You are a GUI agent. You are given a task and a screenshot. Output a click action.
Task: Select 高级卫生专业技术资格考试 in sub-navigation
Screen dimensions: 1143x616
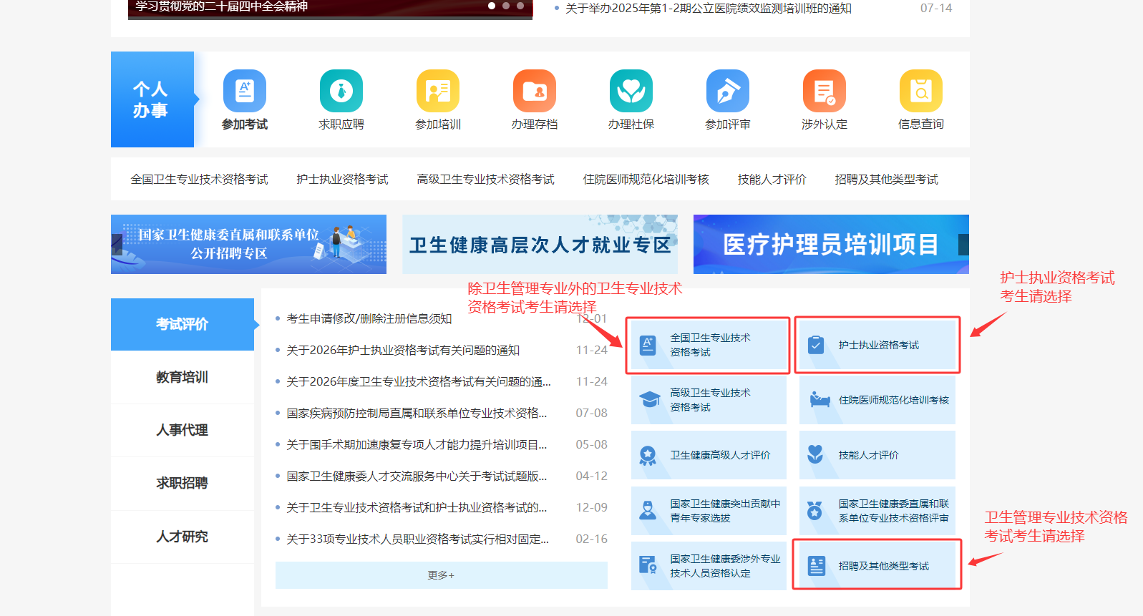click(x=485, y=179)
